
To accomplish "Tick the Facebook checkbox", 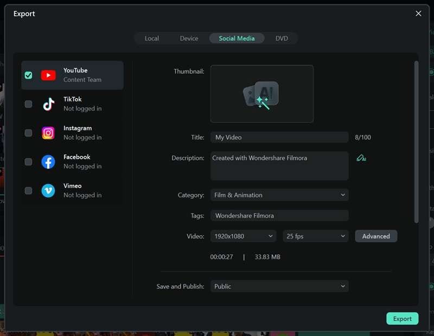I will tap(28, 162).
